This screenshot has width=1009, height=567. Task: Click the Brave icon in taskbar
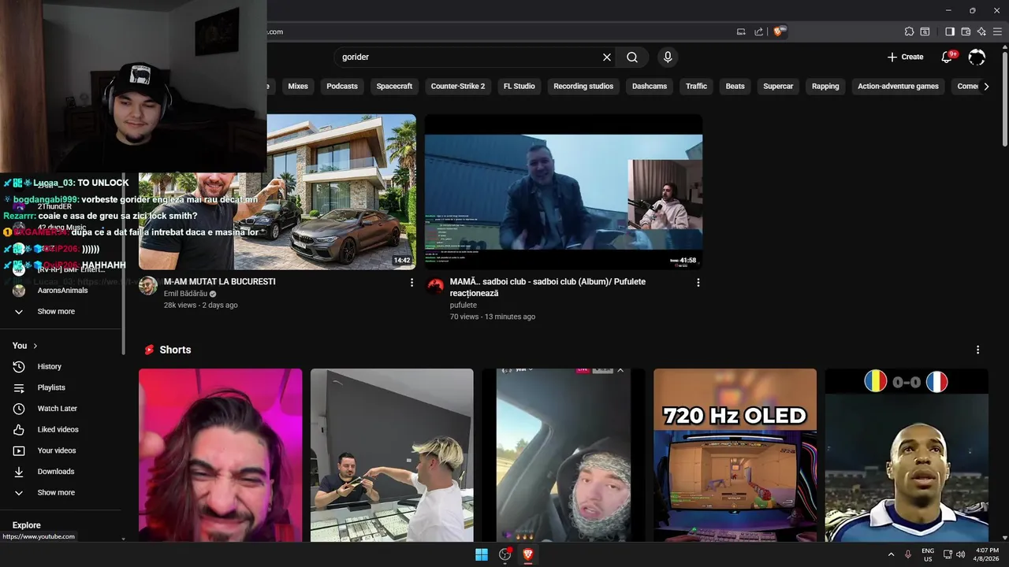[528, 554]
